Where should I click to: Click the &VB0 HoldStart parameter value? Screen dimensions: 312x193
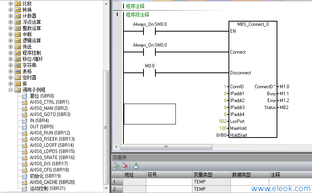(x=221, y=135)
